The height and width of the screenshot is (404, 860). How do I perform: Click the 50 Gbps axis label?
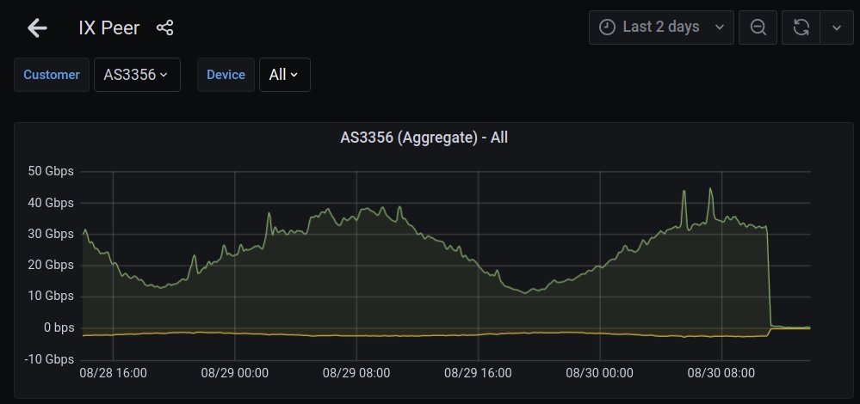51,172
